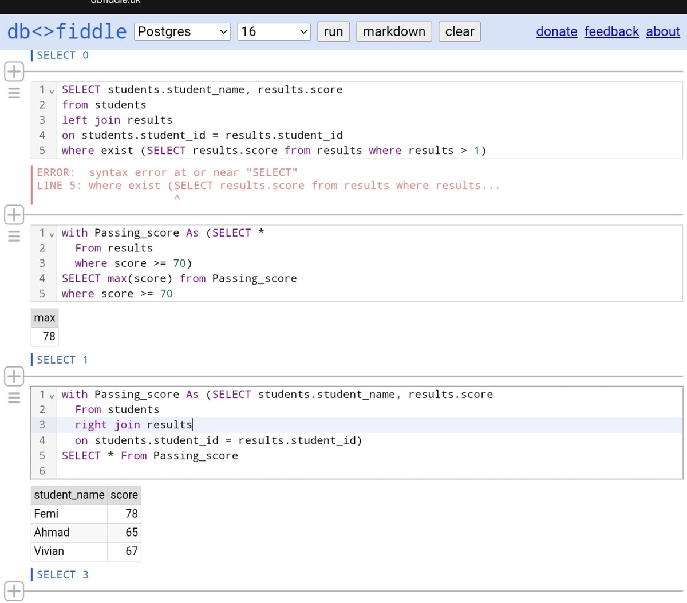Click into the 'SELECT max(score)' query editor
This screenshot has height=603, width=687.
click(356, 263)
